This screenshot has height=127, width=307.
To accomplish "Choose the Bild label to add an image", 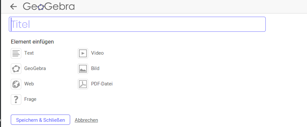I will pyautogui.click(x=95, y=68).
